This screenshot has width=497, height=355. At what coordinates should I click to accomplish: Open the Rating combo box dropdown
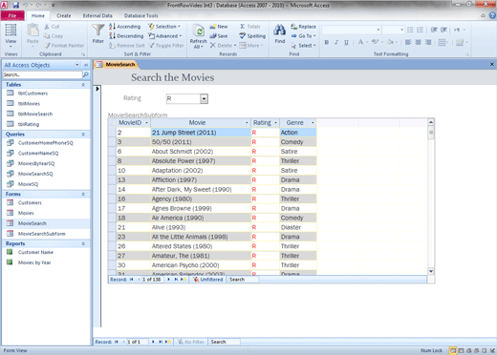205,98
